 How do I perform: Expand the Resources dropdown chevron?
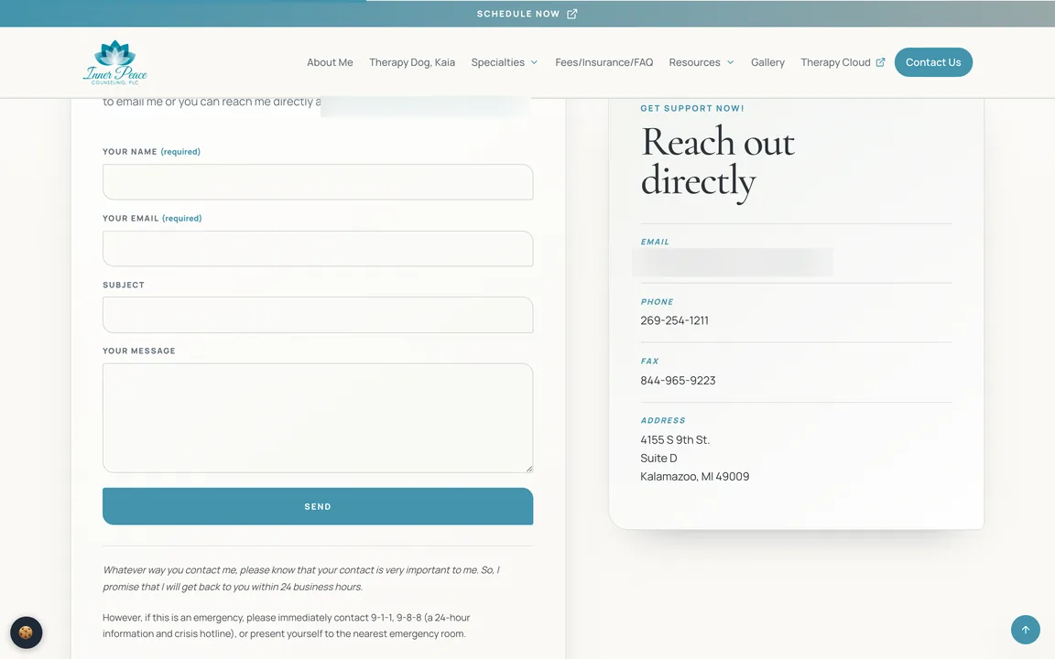point(730,62)
